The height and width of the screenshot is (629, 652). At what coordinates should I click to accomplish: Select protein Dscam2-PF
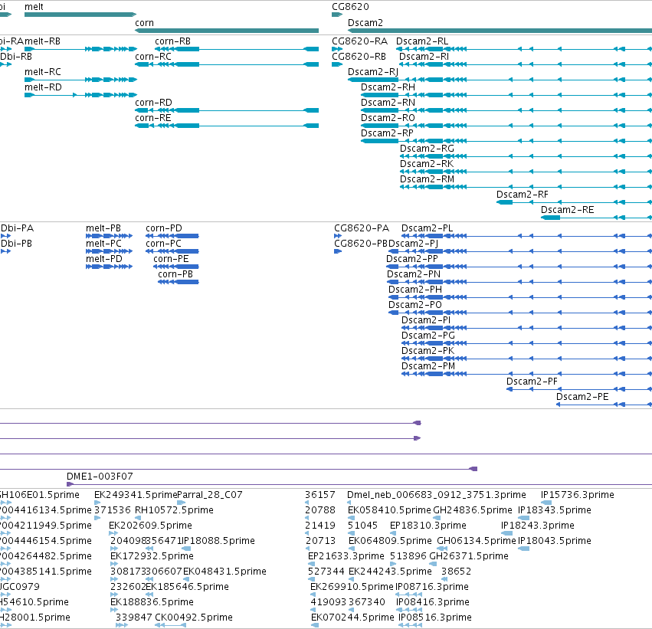pyautogui.click(x=579, y=389)
